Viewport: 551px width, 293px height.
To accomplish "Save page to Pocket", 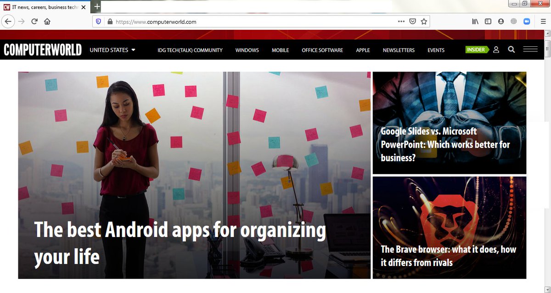I will coord(413,21).
